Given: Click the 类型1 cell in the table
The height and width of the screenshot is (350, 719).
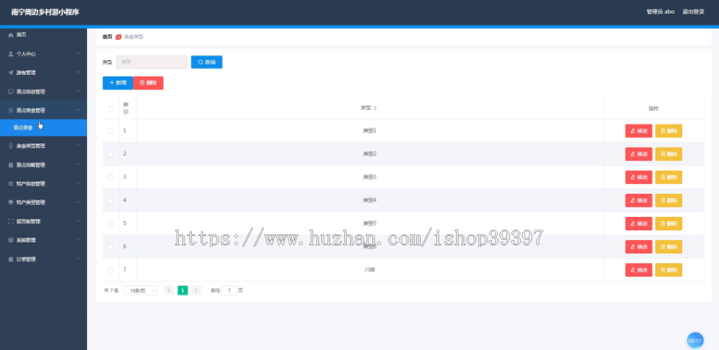Looking at the screenshot, I should pos(370,131).
